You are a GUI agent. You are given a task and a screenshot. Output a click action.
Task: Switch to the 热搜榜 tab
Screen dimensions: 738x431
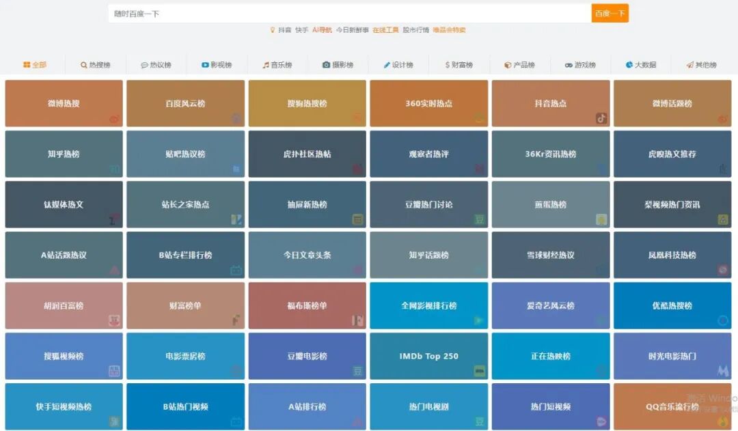(96, 64)
